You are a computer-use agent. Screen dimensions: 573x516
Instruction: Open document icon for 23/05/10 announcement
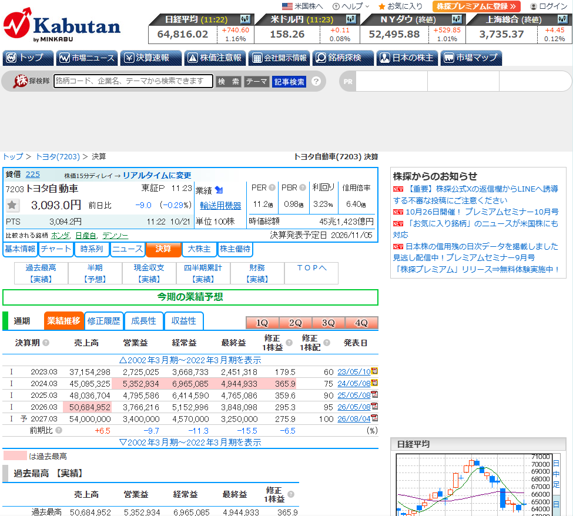[x=374, y=371]
